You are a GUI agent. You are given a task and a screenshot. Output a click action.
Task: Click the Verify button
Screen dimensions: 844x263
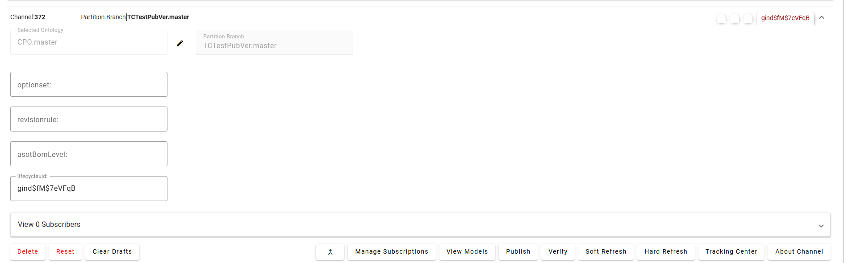[558, 252]
